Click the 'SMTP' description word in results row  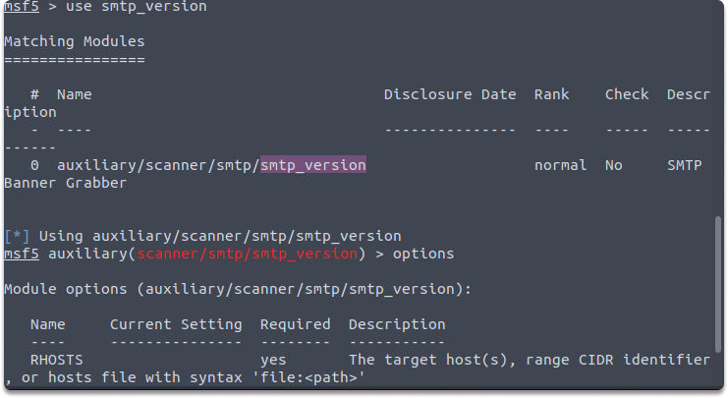[685, 165]
